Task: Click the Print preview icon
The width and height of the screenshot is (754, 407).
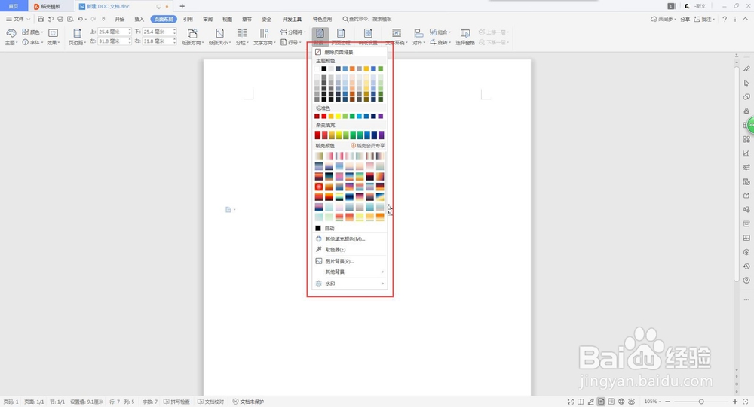Action: pyautogui.click(x=70, y=20)
